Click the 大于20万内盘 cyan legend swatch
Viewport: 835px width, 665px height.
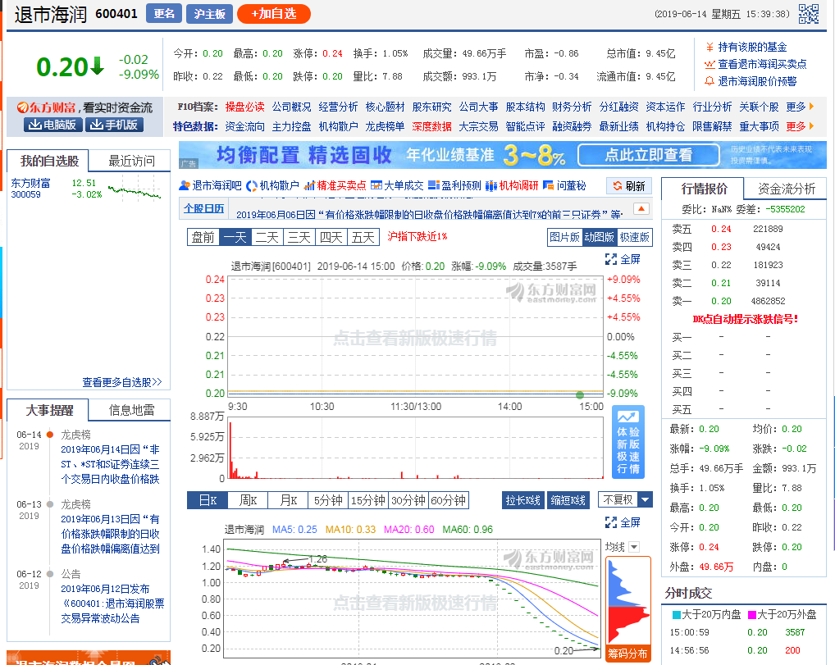pyautogui.click(x=677, y=615)
